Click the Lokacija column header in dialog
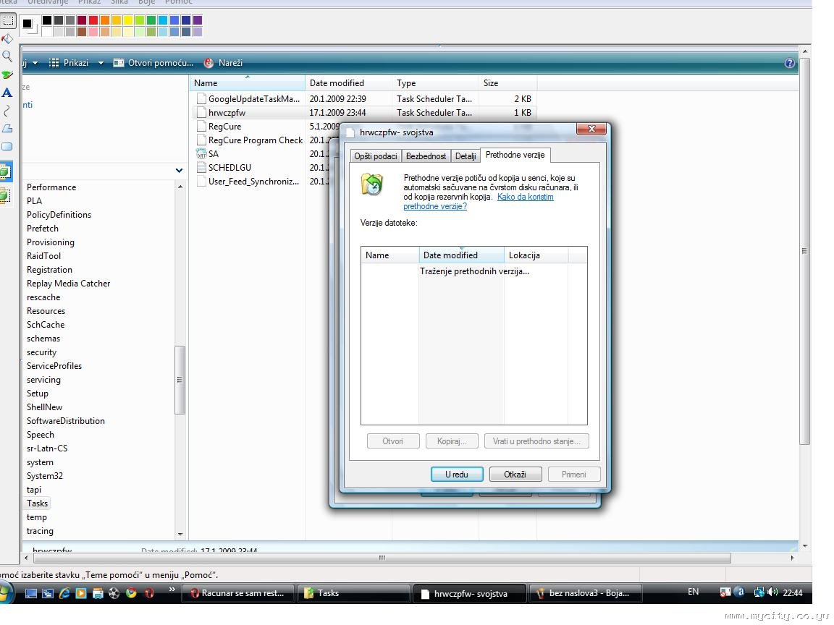The height and width of the screenshot is (625, 834). pyautogui.click(x=536, y=255)
